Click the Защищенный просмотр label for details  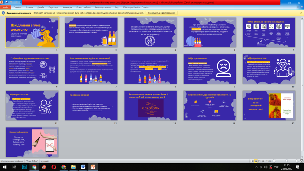pos(19,13)
